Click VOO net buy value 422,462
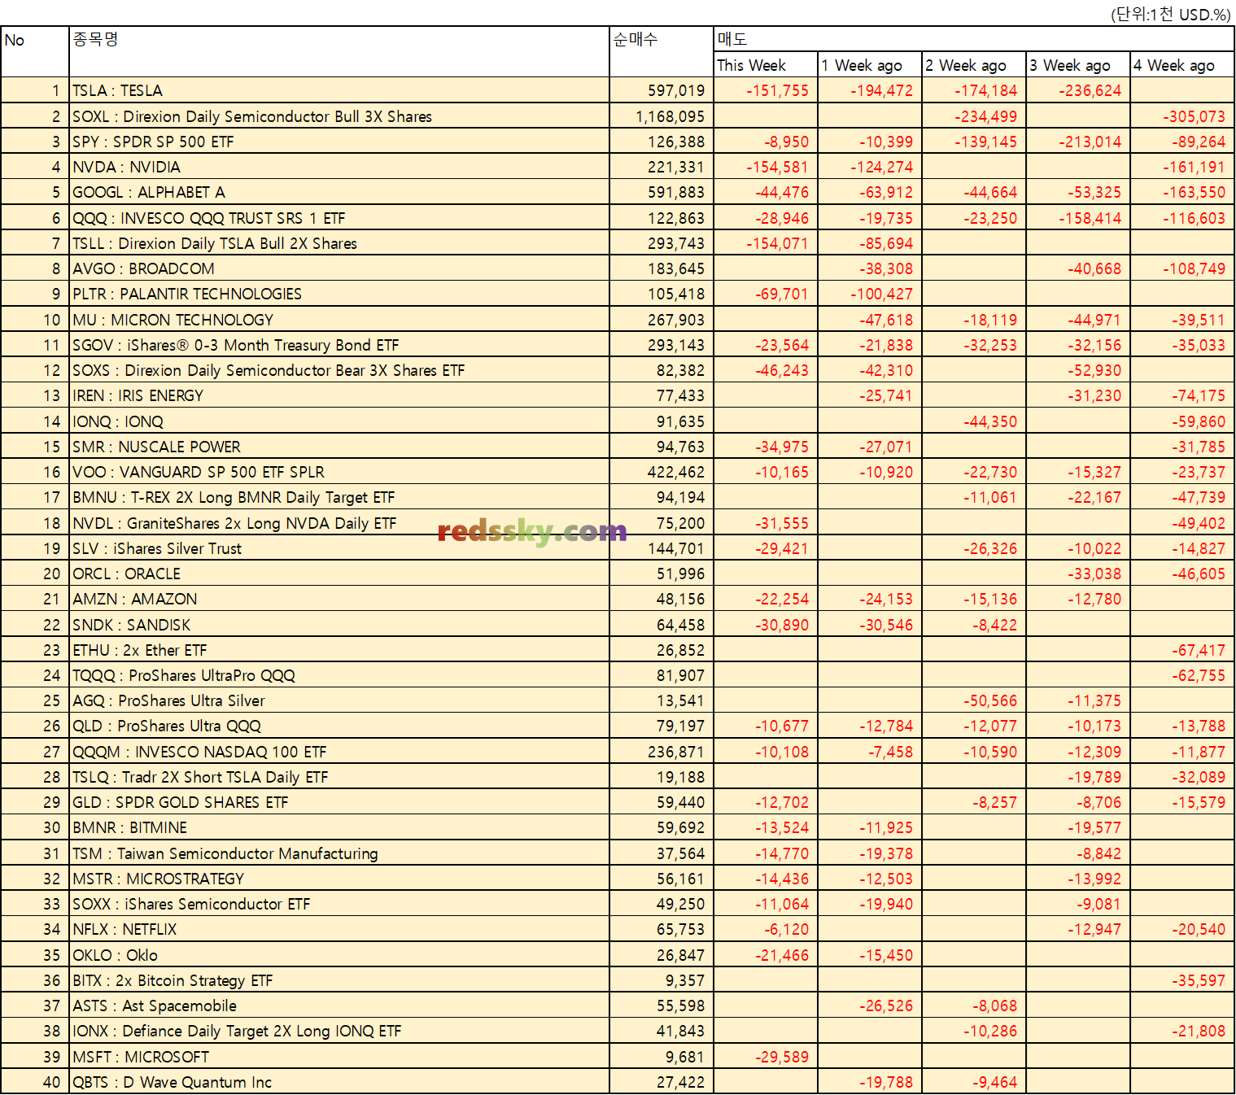 tap(662, 472)
